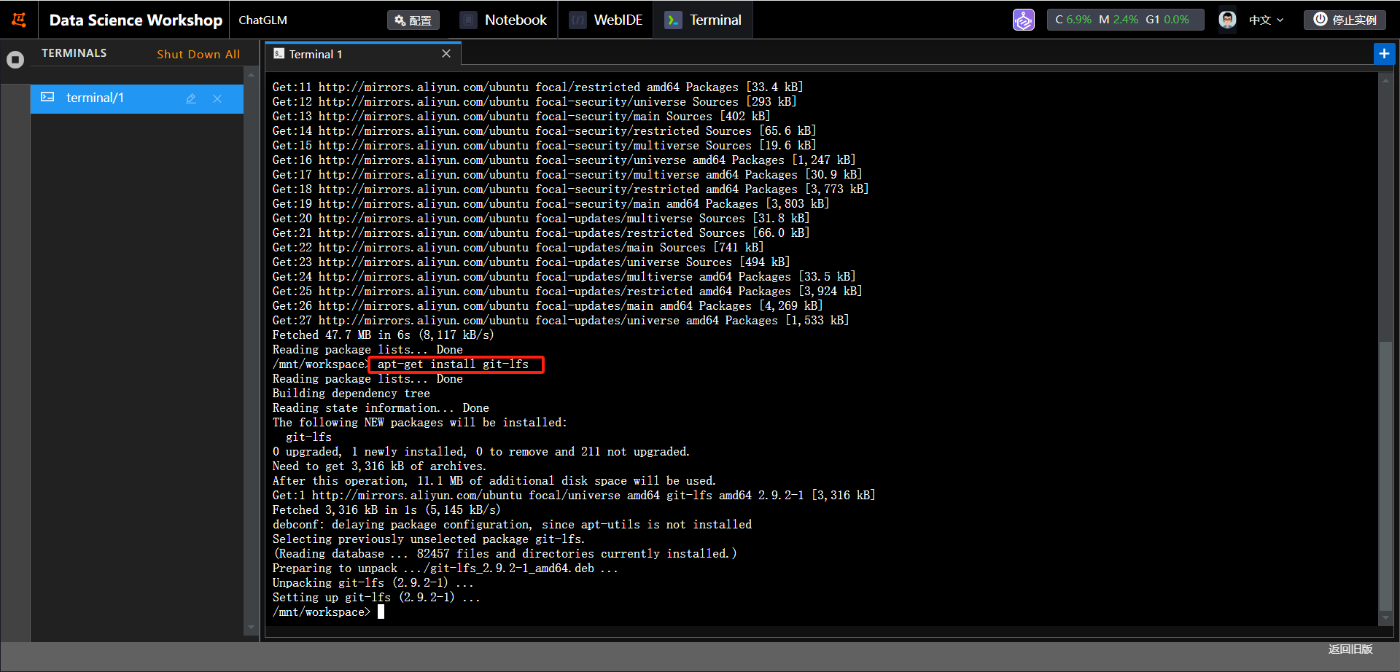The height and width of the screenshot is (672, 1400).
Task: Click the terminal output scrollbar thumb
Action: coord(1385,475)
